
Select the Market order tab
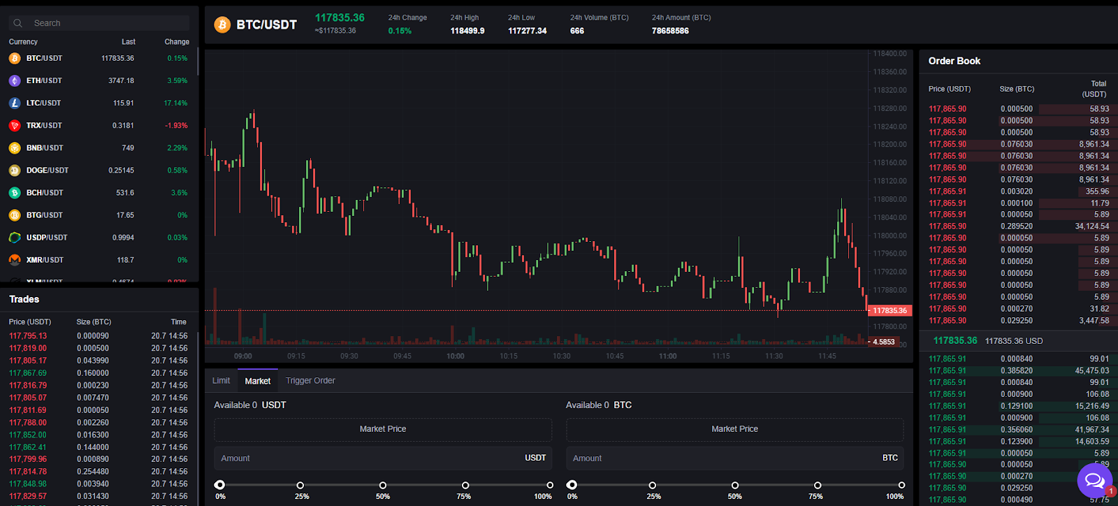click(x=258, y=381)
